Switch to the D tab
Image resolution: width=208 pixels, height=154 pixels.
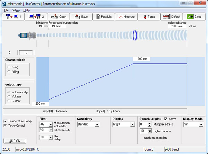(10, 52)
